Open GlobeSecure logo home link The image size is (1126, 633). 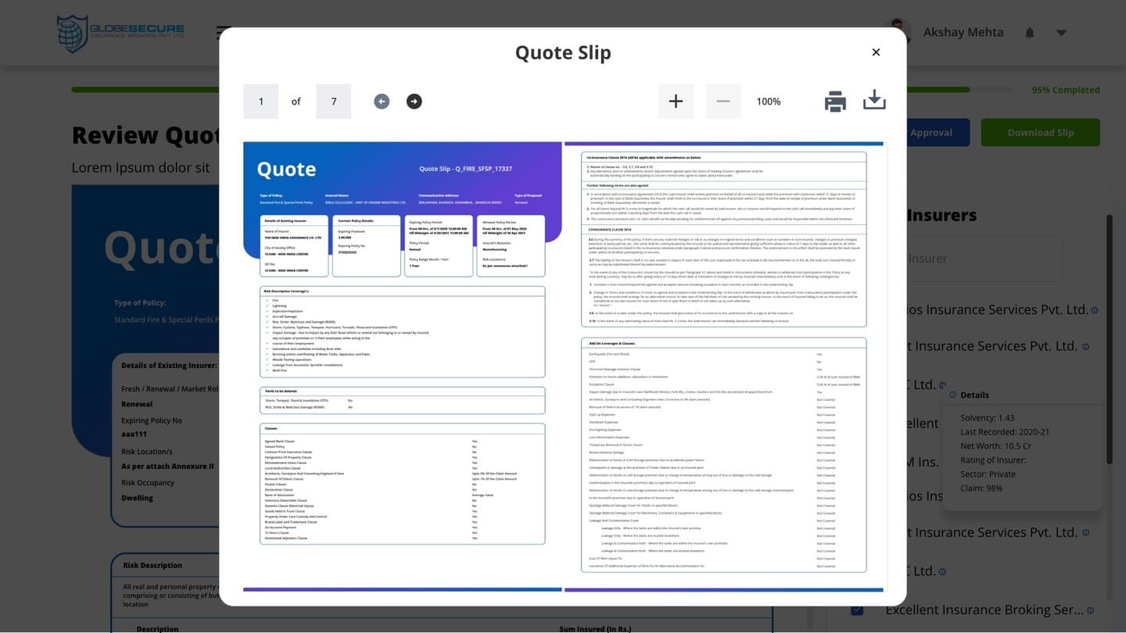121,33
